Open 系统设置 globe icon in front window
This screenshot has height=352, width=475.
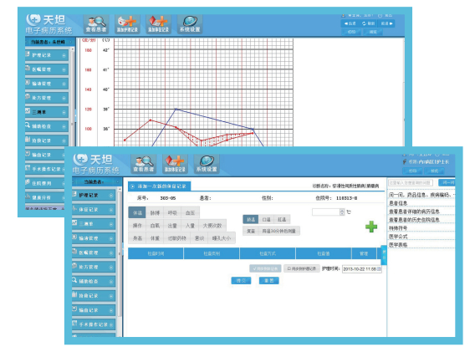click(x=207, y=164)
